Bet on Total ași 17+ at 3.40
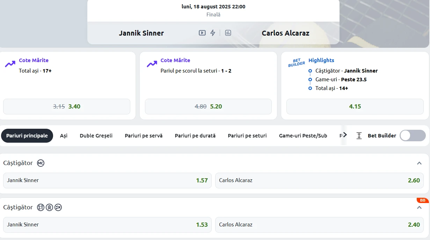 (67, 106)
